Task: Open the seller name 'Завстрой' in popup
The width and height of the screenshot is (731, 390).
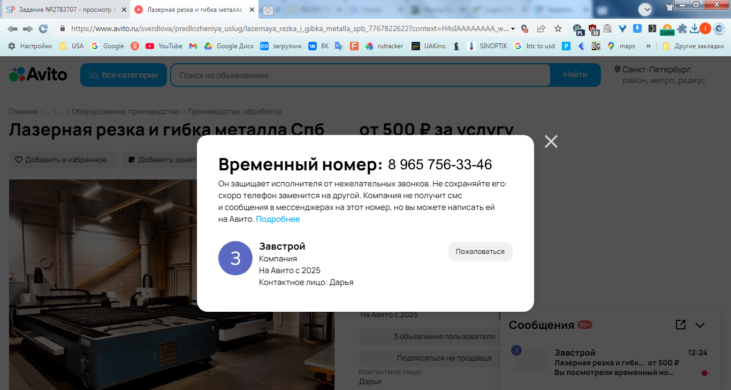Action: [282, 246]
